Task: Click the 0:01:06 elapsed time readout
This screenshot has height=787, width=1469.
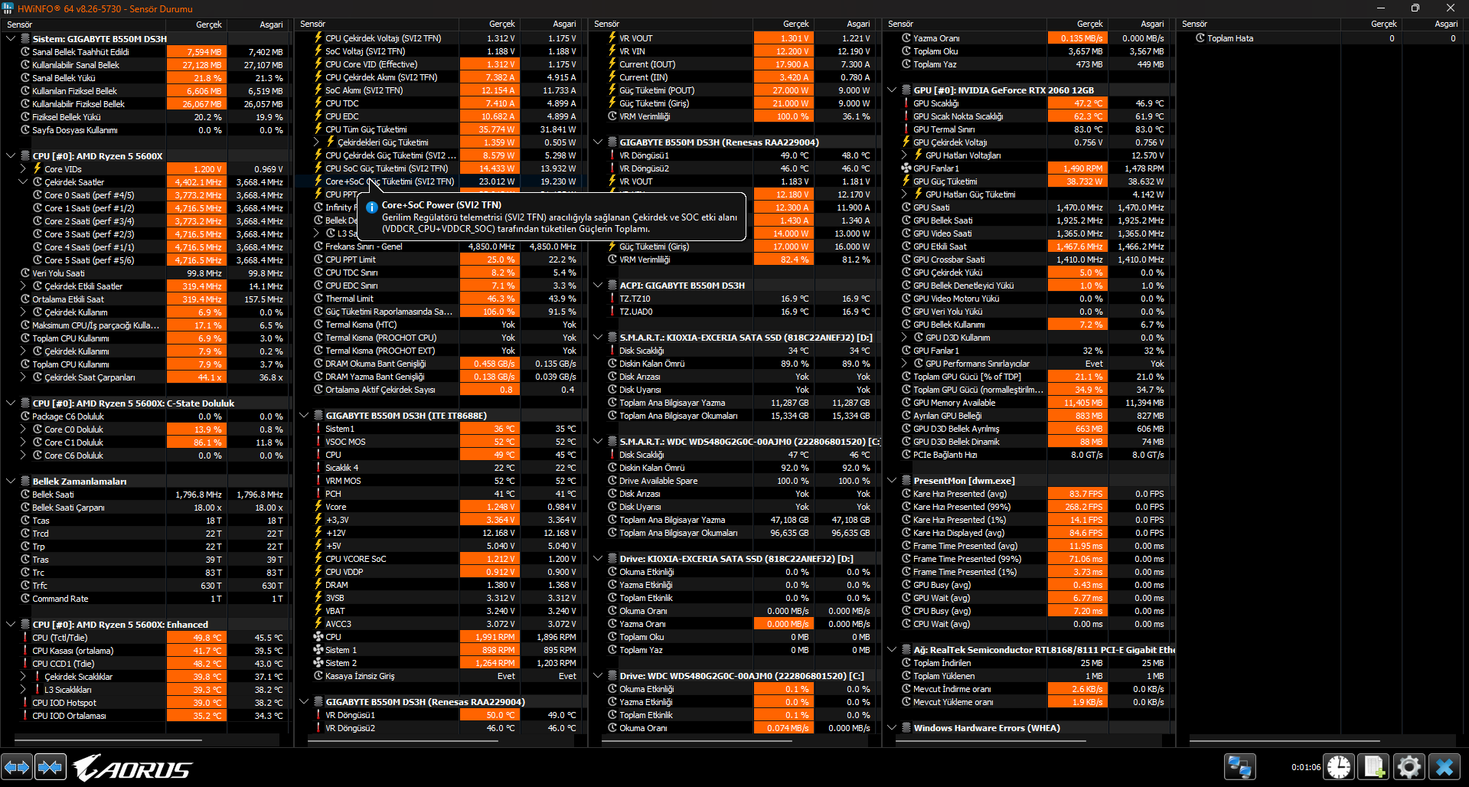Action: [1306, 767]
